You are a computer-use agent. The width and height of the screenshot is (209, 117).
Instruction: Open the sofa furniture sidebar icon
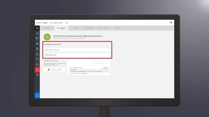pos(37,44)
